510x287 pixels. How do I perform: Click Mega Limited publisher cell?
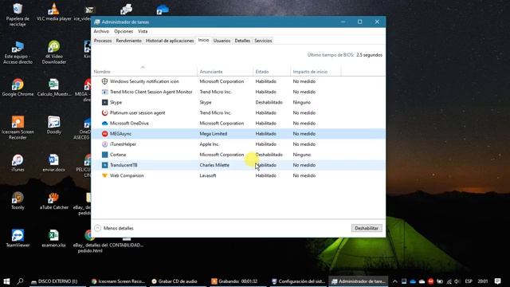coord(213,134)
